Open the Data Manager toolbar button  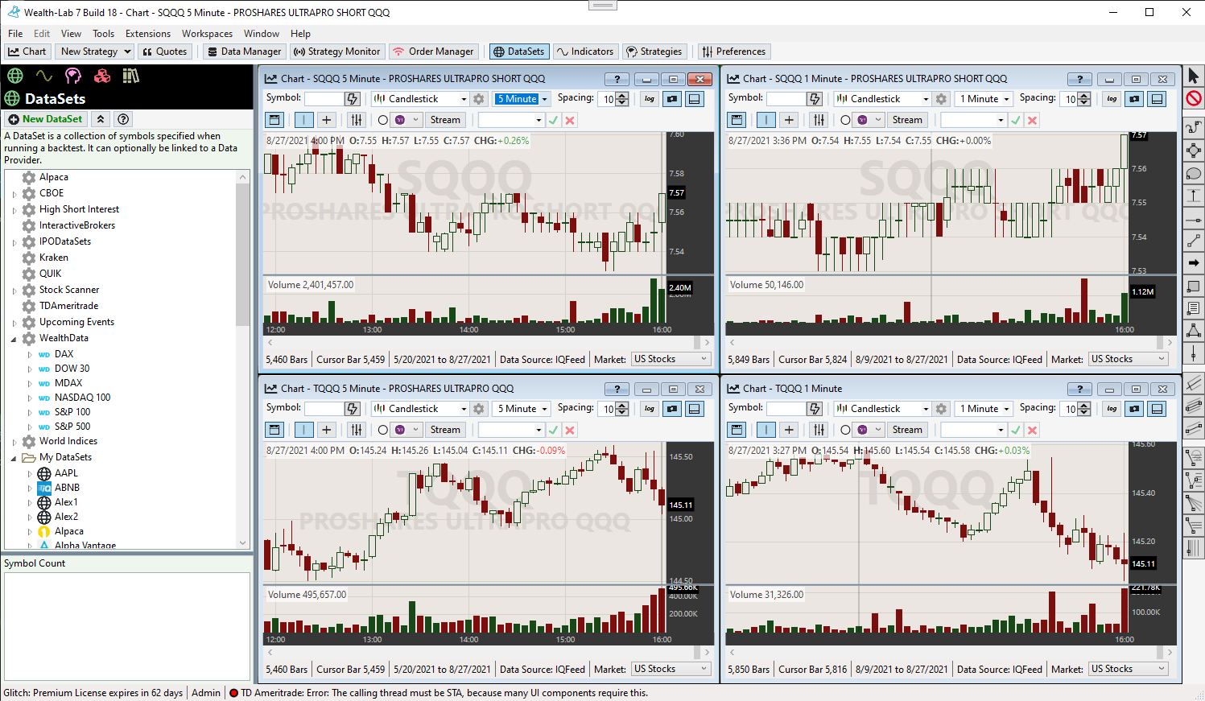coord(244,52)
